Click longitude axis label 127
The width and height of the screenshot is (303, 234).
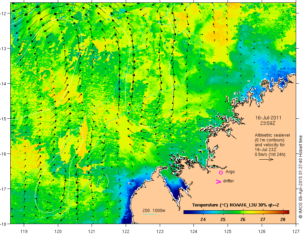(296, 231)
